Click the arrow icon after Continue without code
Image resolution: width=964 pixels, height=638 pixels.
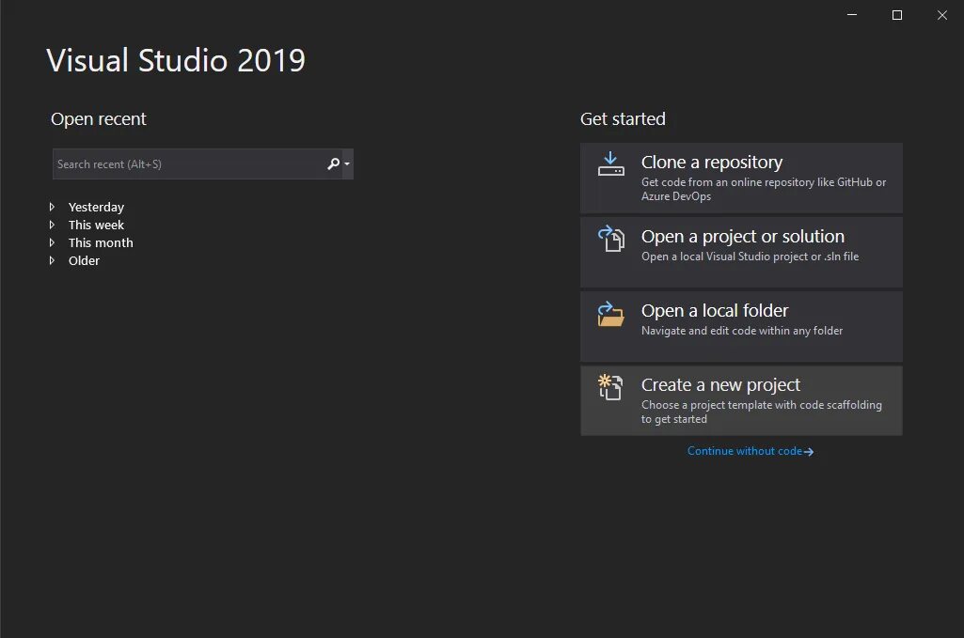[809, 452]
